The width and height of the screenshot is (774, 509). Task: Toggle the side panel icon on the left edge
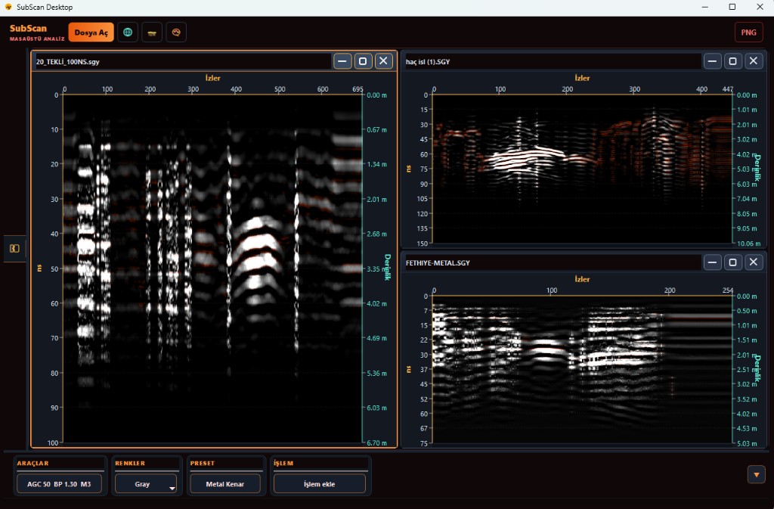[14, 248]
